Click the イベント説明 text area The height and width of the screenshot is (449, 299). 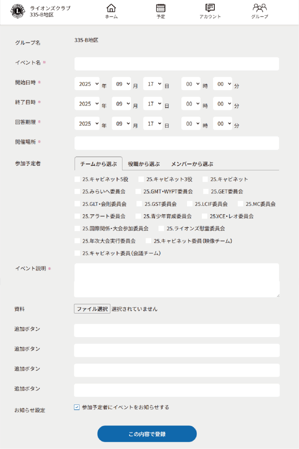tap(177, 280)
